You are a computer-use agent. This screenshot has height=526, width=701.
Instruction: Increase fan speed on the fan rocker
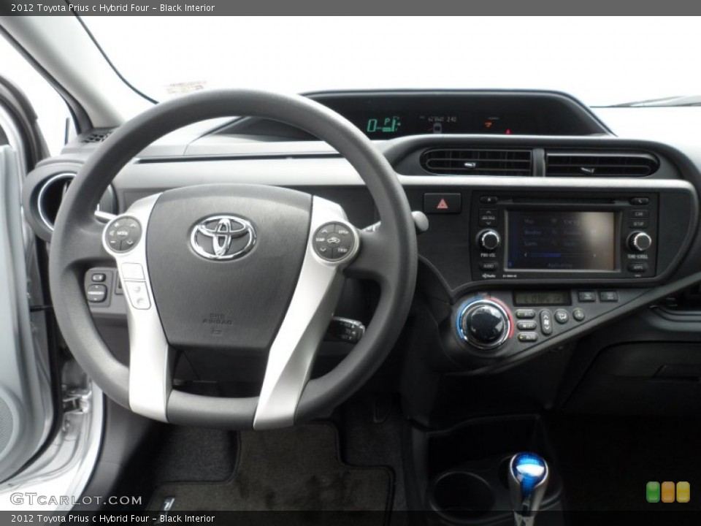[546, 316]
